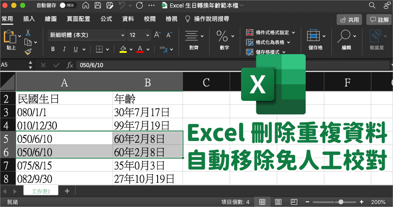The image size is (393, 207).
Task: Toggle italic formatting
Action: (65, 49)
